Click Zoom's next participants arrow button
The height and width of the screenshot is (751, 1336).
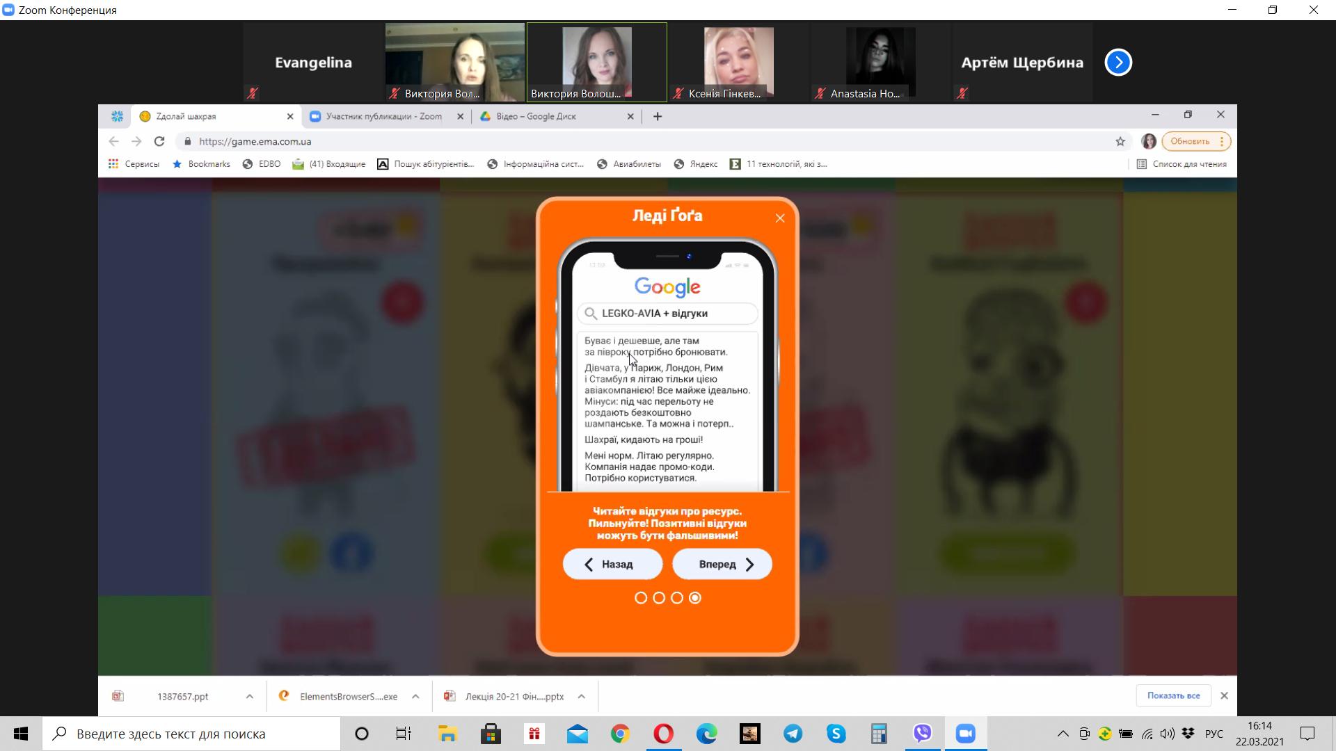1118,63
